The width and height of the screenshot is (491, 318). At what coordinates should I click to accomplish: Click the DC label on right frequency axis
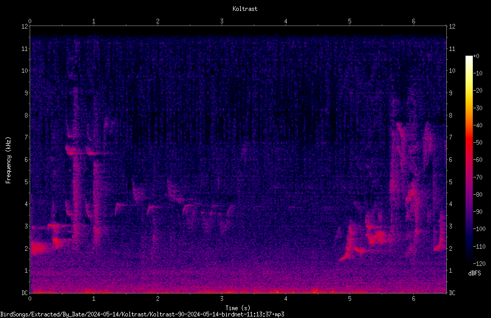tap(452, 292)
